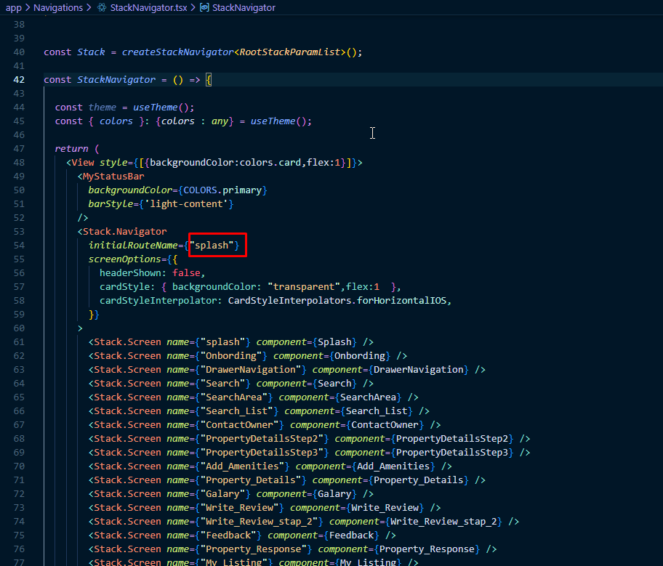
Task: Click the StackNavigator symbol icon in breadcrumb
Action: (204, 8)
